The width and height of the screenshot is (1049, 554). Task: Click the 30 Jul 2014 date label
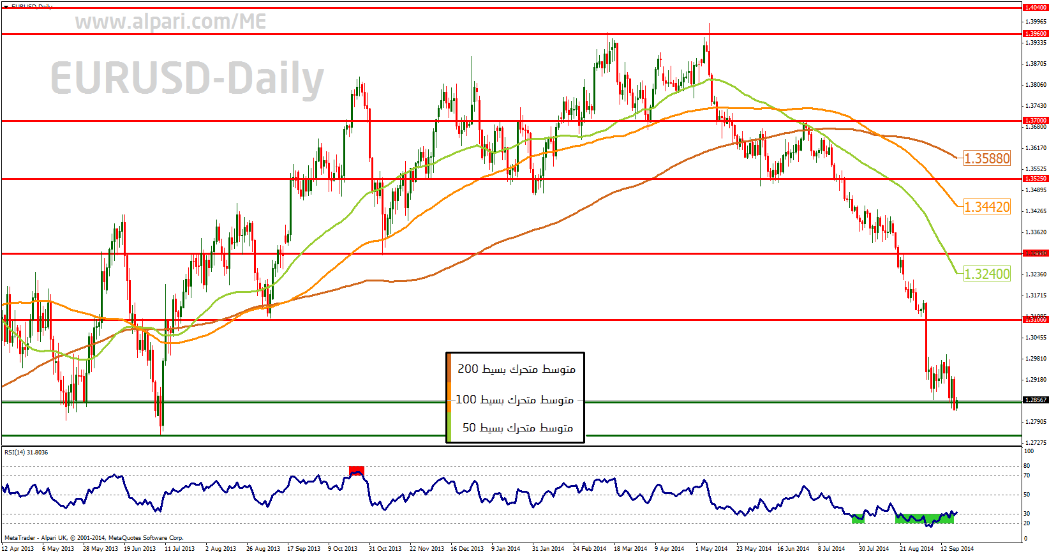(x=874, y=548)
